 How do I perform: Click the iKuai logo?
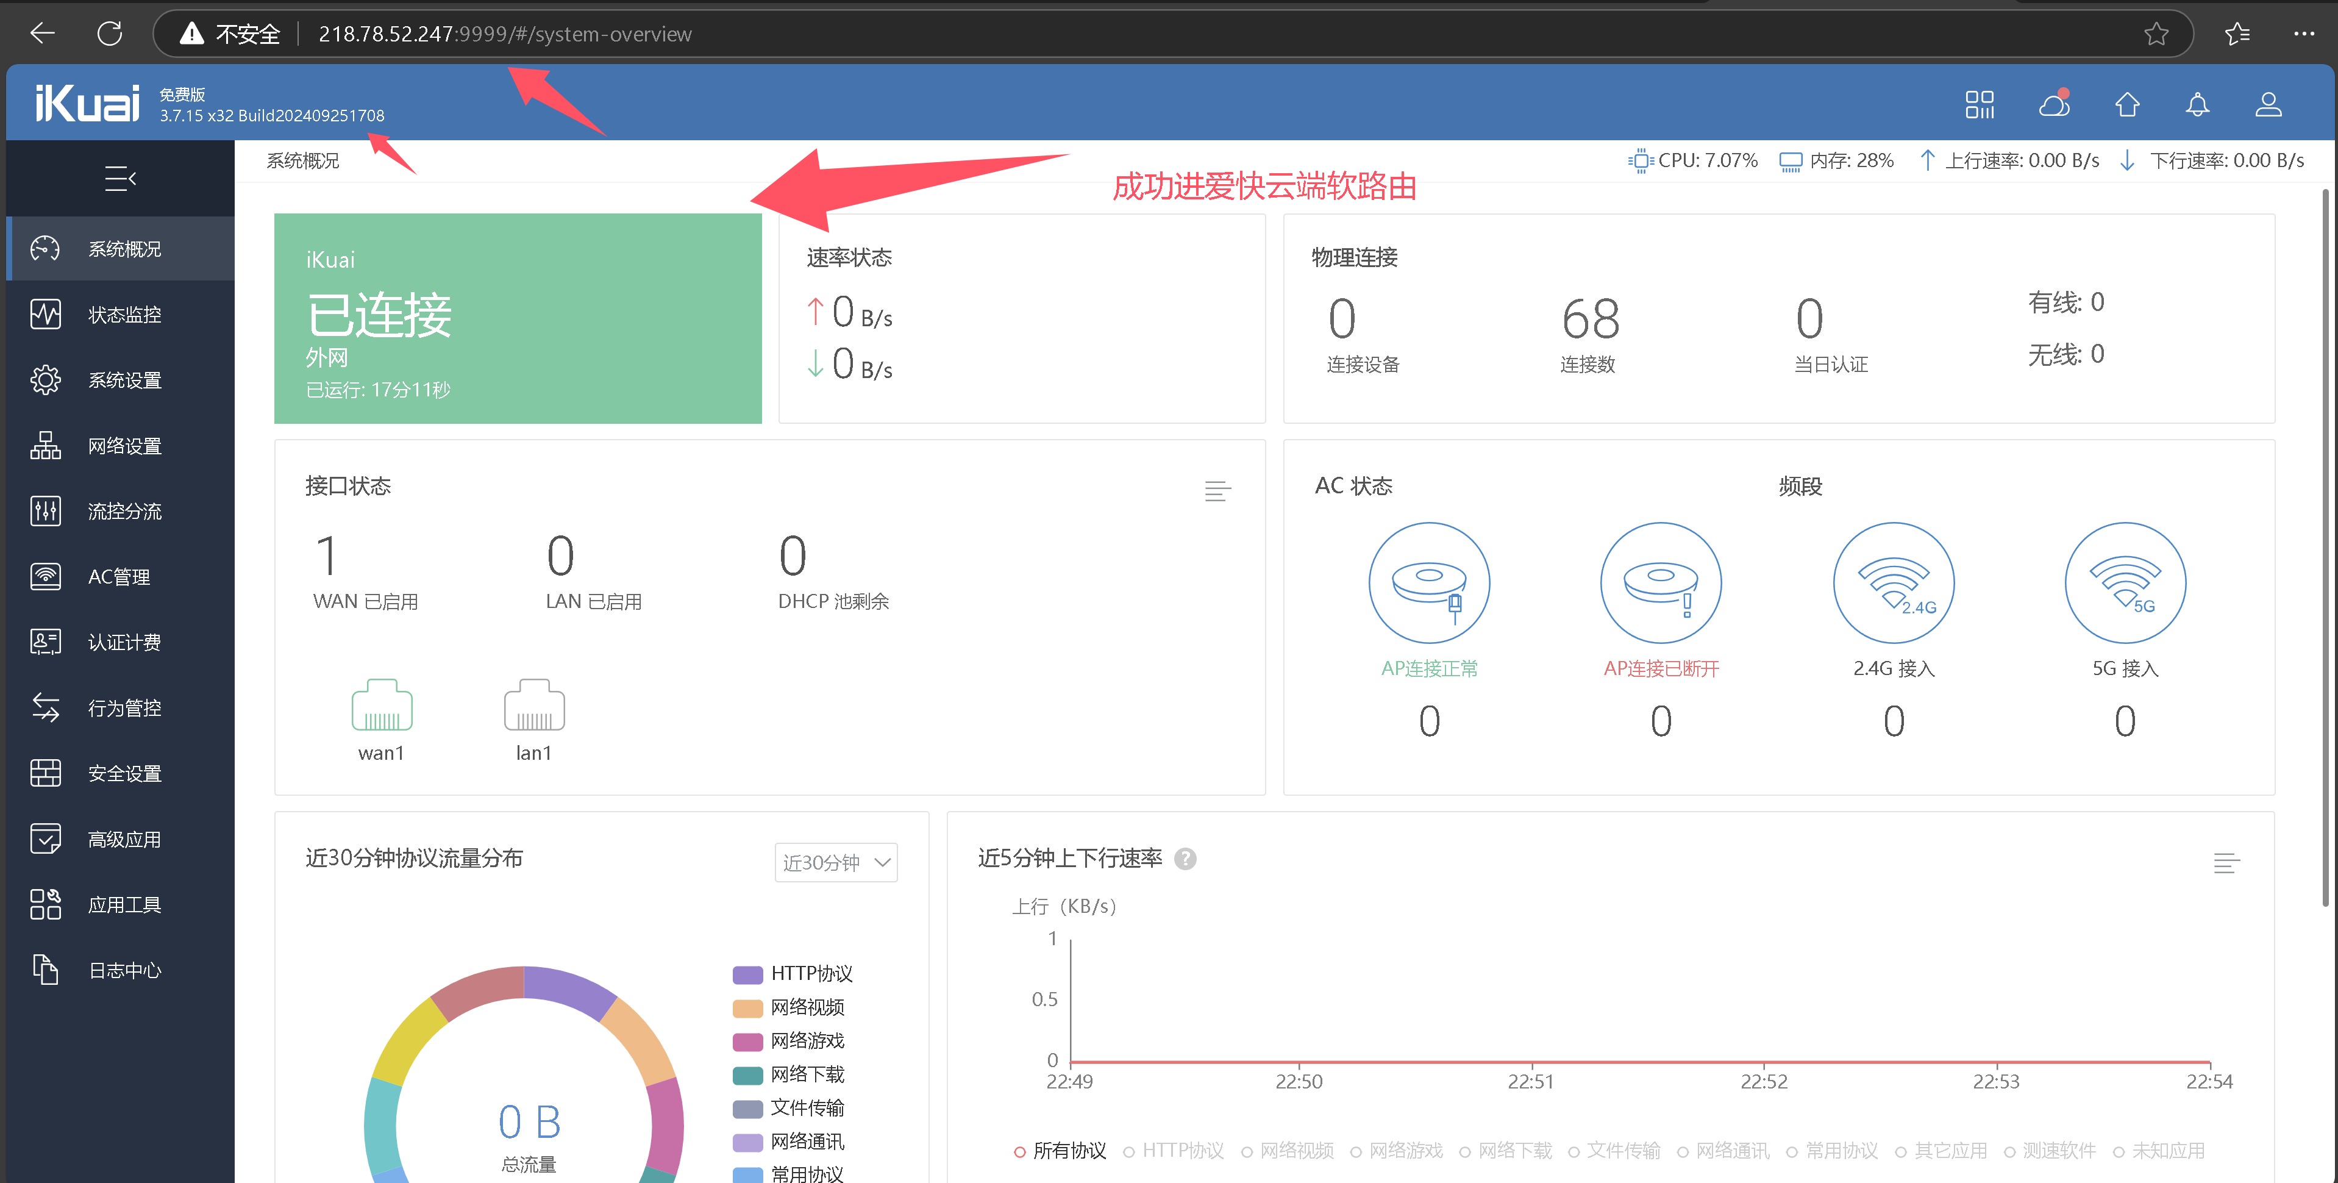pyautogui.click(x=87, y=102)
